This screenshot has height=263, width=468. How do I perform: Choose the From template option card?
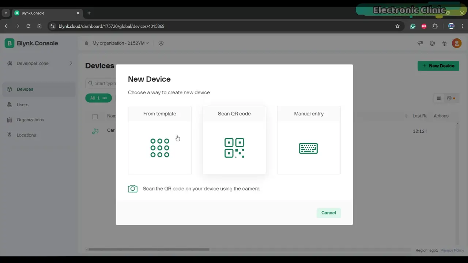click(x=160, y=140)
